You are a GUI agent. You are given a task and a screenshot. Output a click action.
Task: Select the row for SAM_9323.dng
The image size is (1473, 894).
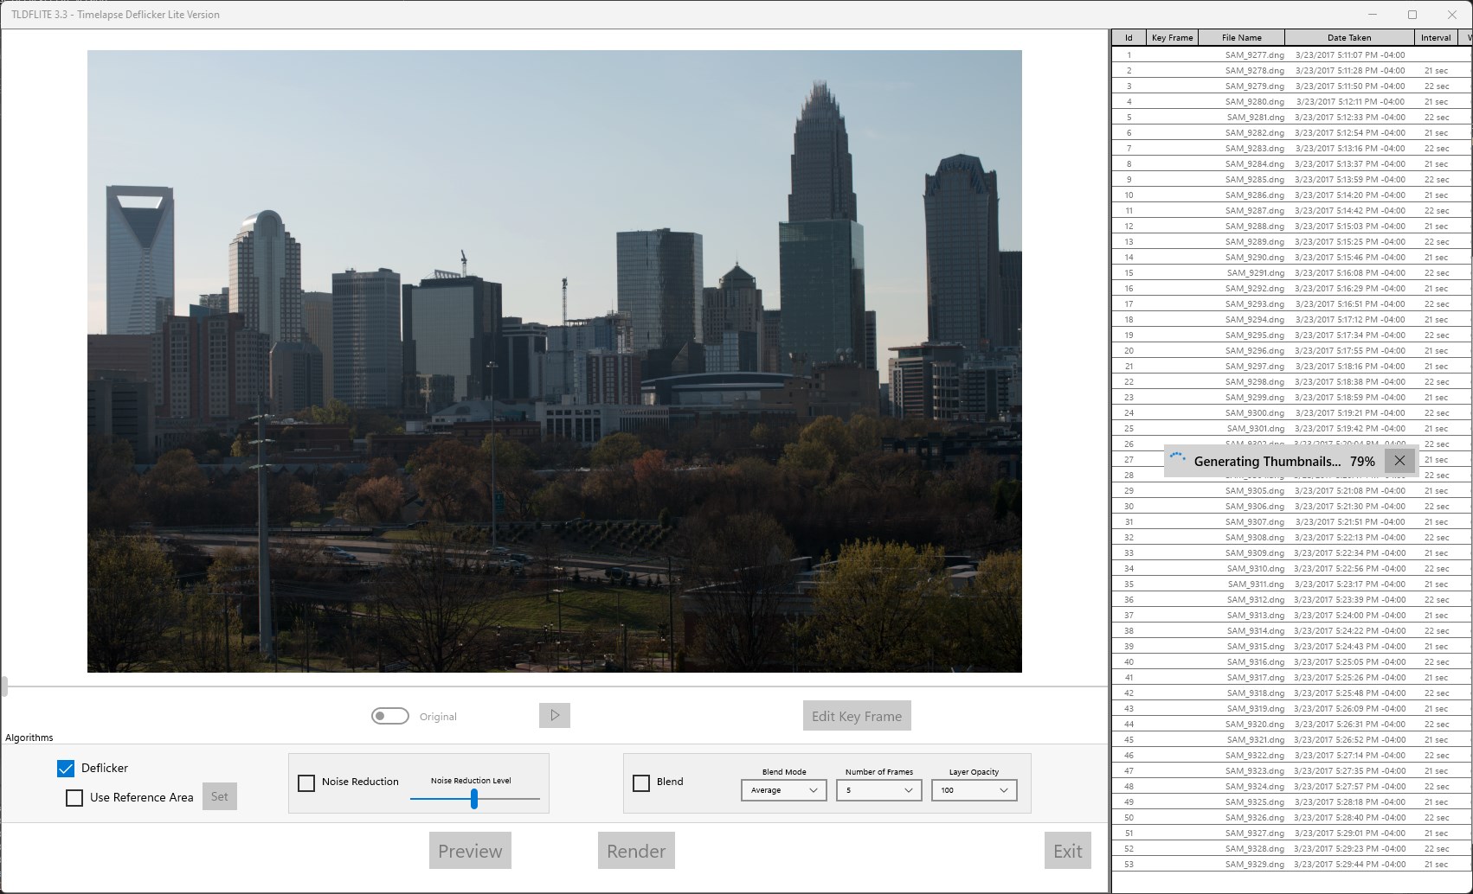[1291, 770]
